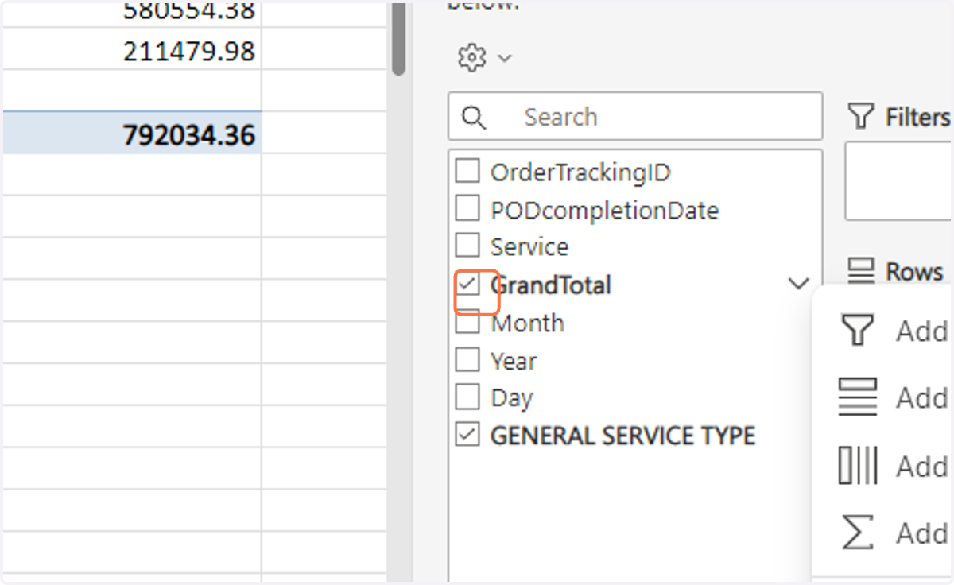Image resolution: width=954 pixels, height=585 pixels.
Task: Expand the GrandTotal field dropdown arrow
Action: coord(798,284)
